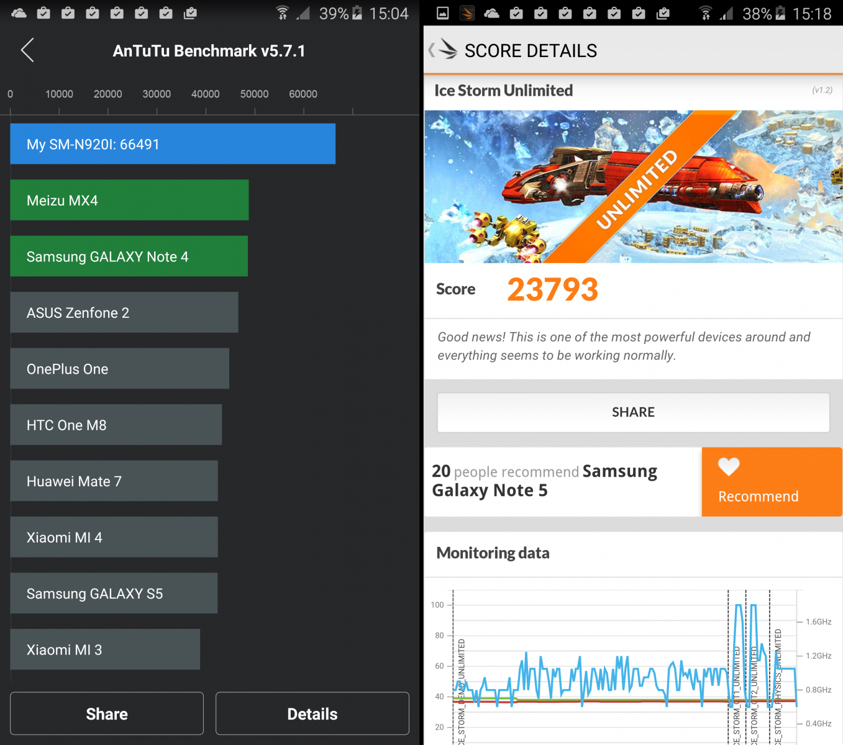Image resolution: width=843 pixels, height=745 pixels.
Task: Select the Xiaomi MI 3 bar
Action: (x=105, y=649)
